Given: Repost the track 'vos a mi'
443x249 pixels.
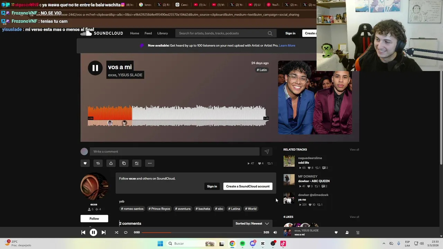Looking at the screenshot, I should [98, 163].
